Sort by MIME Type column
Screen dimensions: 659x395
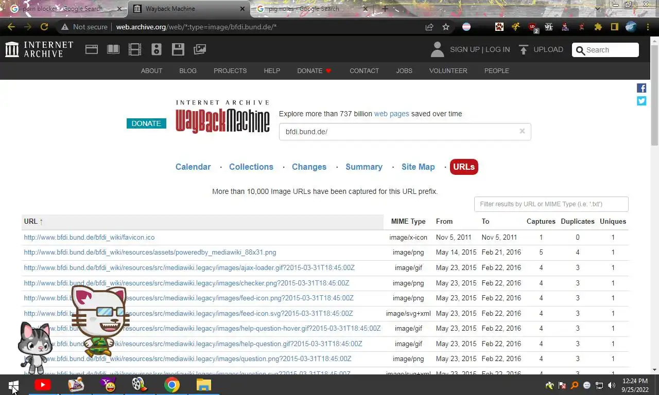point(408,222)
